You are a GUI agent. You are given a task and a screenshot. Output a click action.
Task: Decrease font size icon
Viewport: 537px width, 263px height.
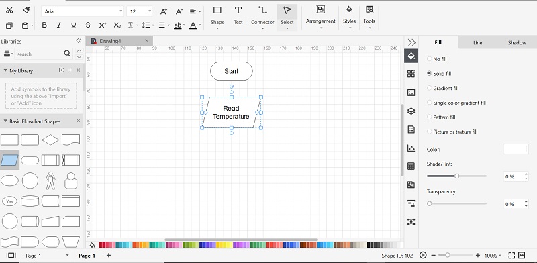point(179,11)
